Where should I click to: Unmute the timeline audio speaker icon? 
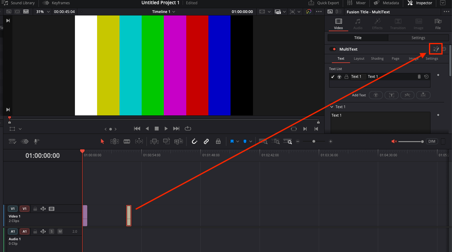(394, 141)
